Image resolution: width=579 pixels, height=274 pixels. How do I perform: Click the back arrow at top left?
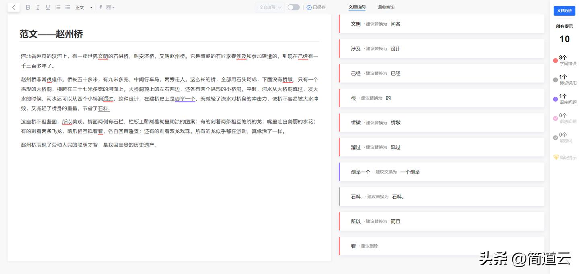13,7
